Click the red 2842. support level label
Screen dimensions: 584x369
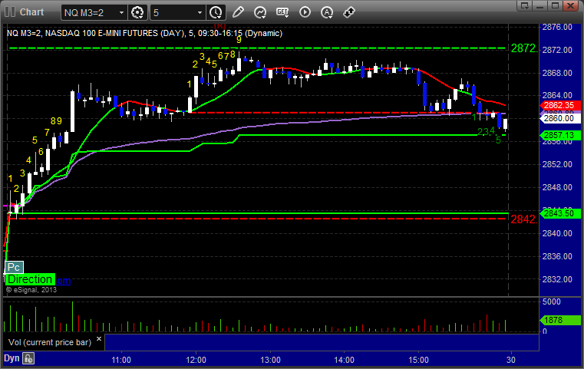point(523,219)
